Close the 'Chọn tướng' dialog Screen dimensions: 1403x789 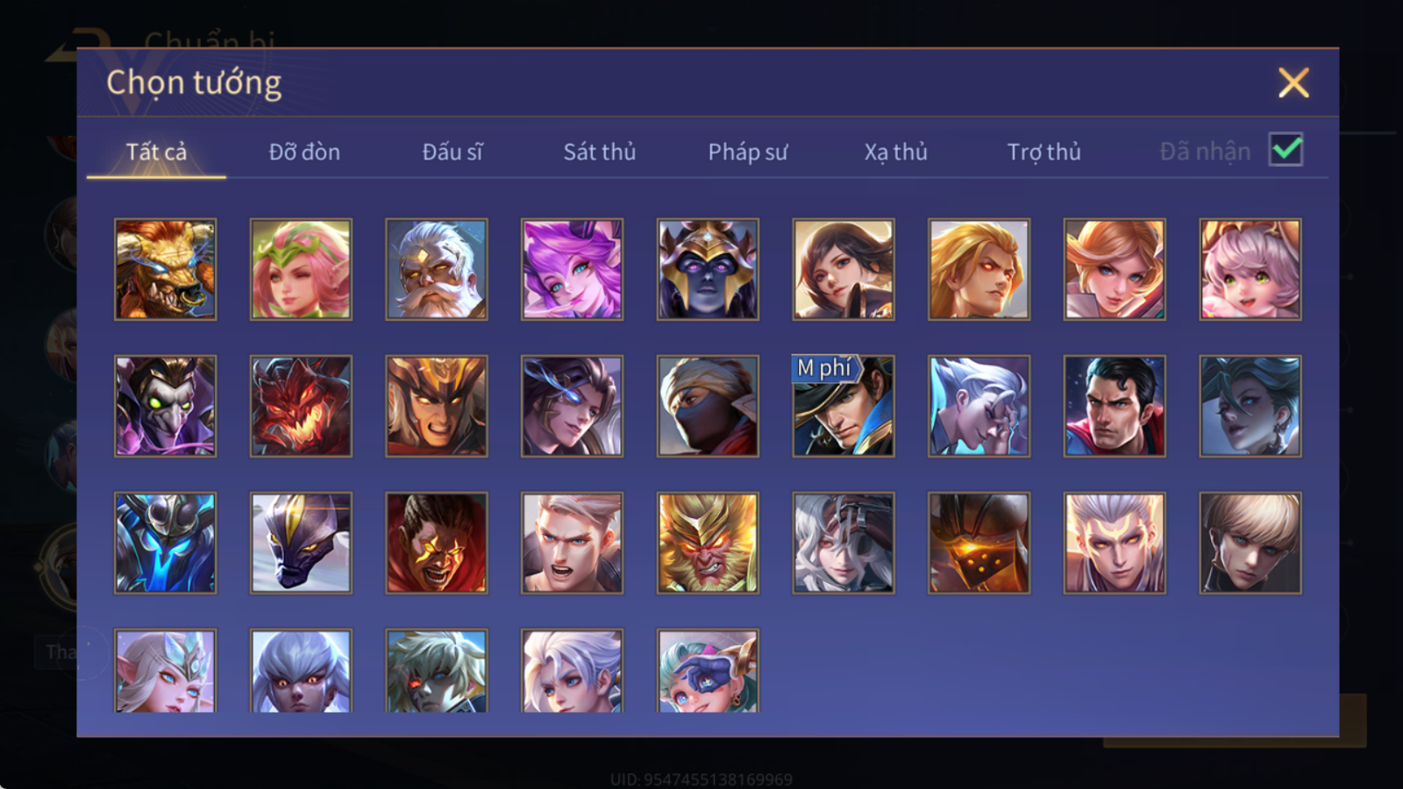(x=1293, y=83)
